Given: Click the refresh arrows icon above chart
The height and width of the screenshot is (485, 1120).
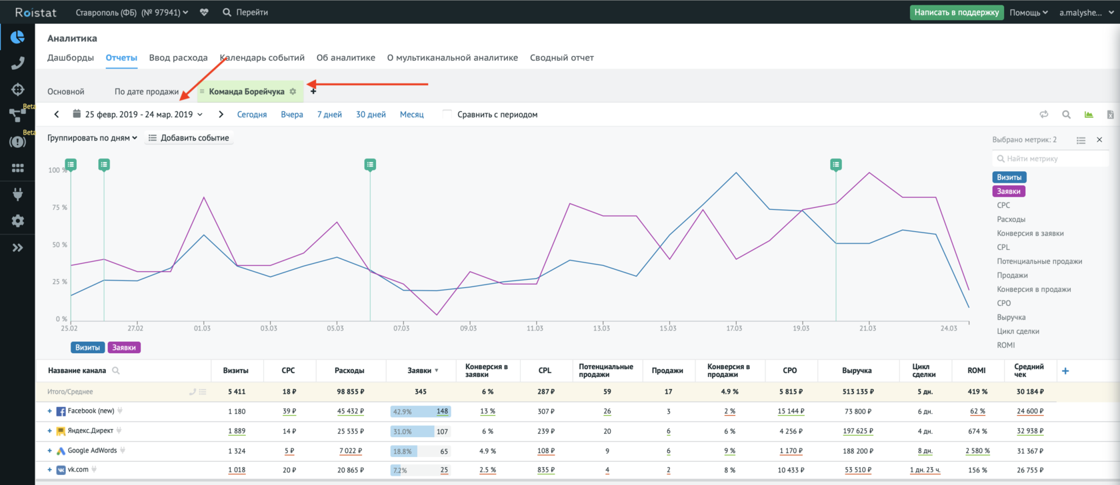Looking at the screenshot, I should tap(1044, 115).
